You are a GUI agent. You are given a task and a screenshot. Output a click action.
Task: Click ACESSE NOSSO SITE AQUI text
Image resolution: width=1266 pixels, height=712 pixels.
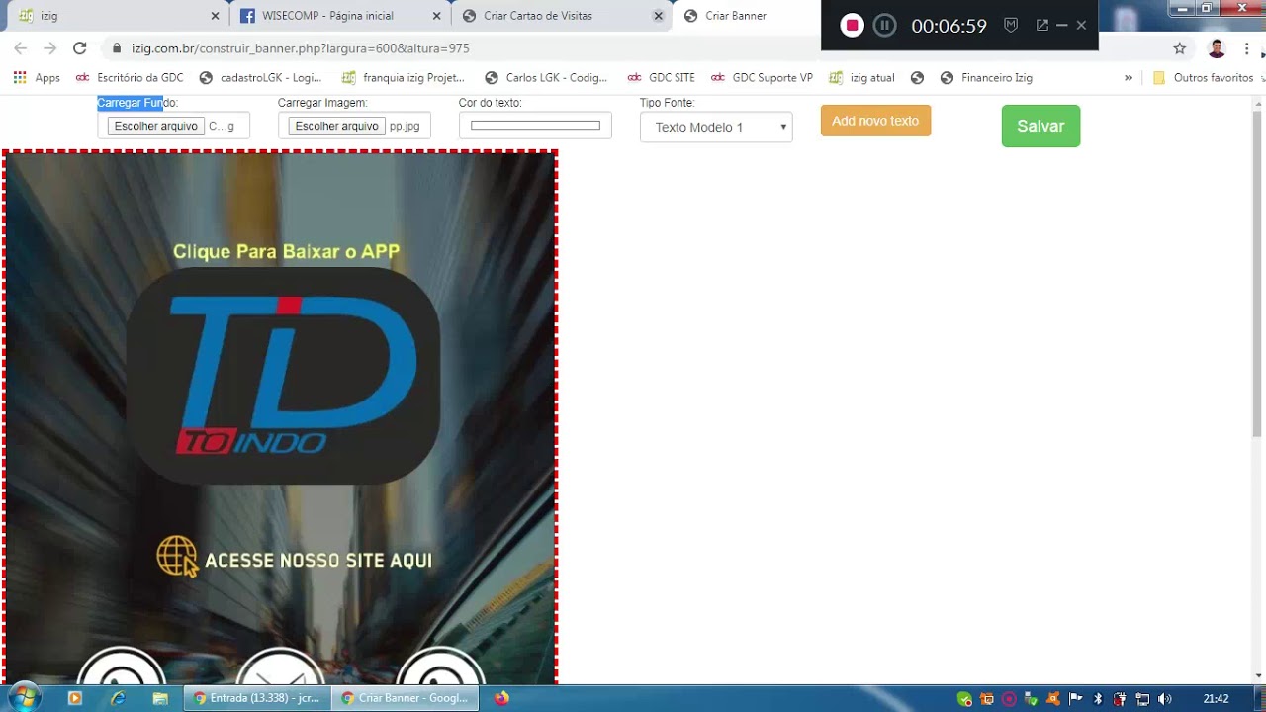tap(318, 560)
